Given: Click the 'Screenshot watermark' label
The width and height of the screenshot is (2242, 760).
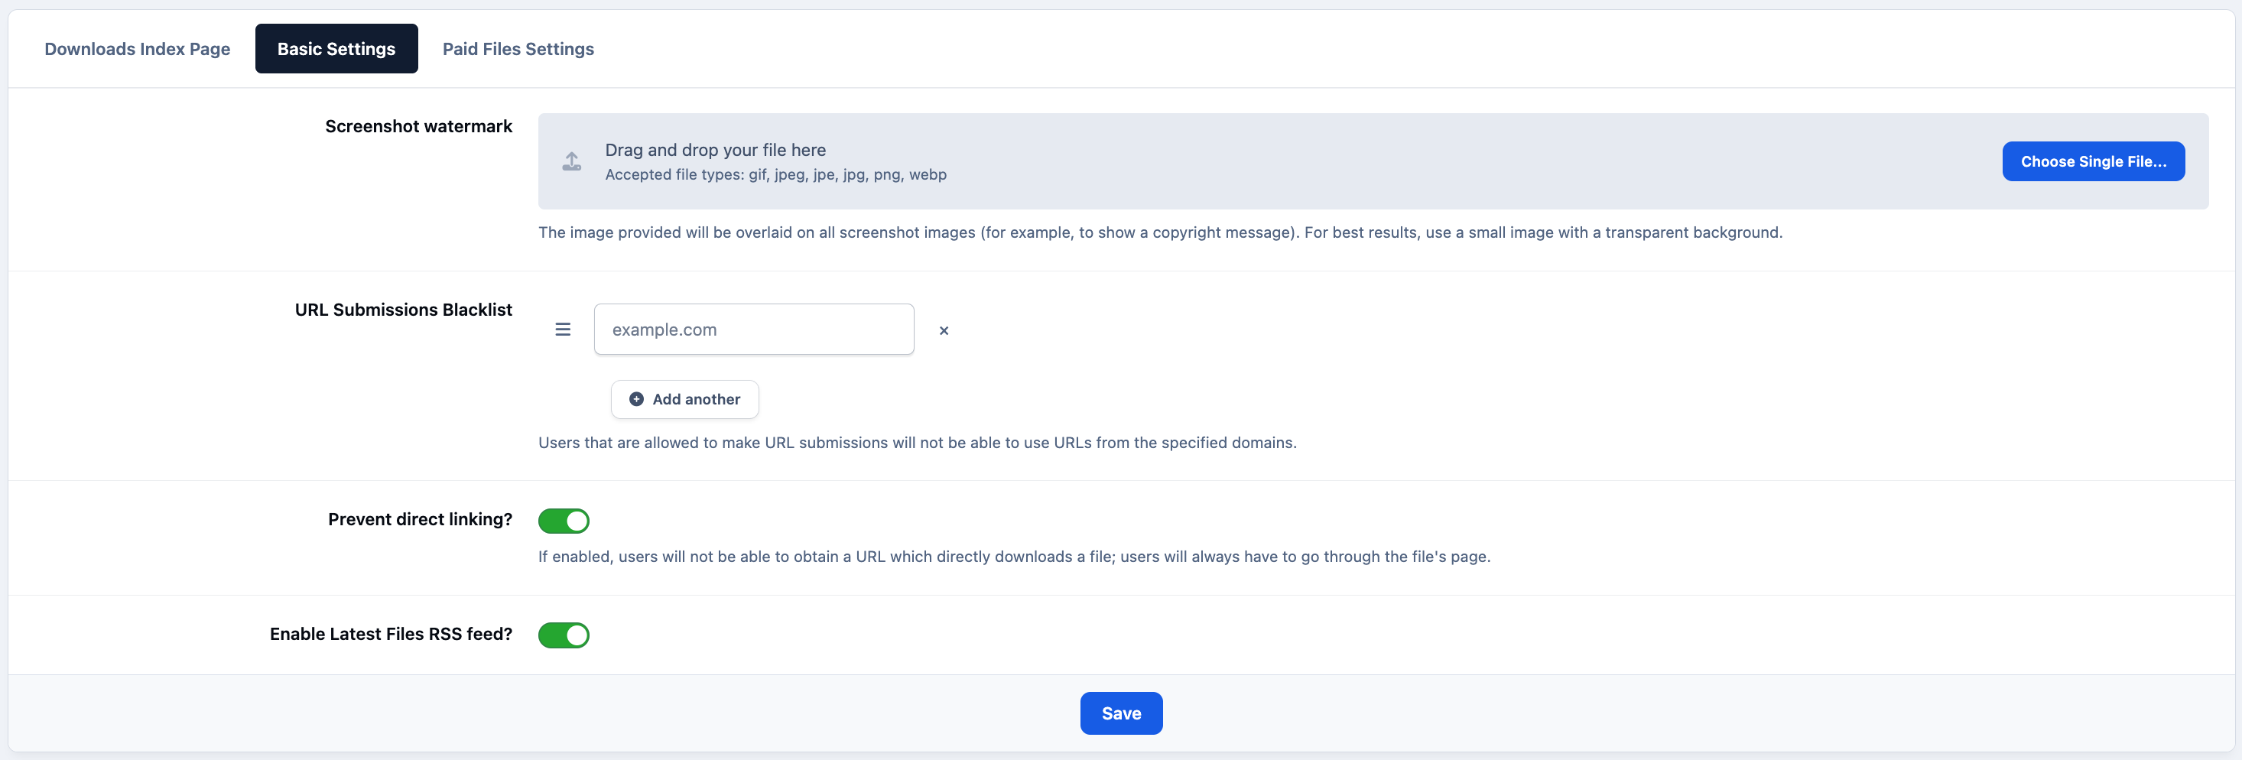Looking at the screenshot, I should coord(418,126).
